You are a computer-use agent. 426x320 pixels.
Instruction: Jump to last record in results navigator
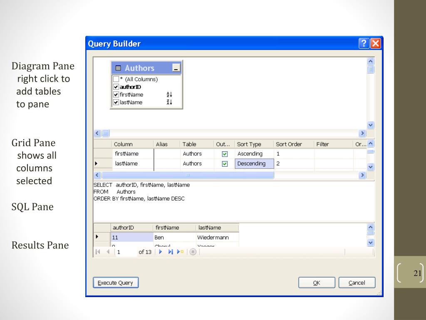pos(171,252)
